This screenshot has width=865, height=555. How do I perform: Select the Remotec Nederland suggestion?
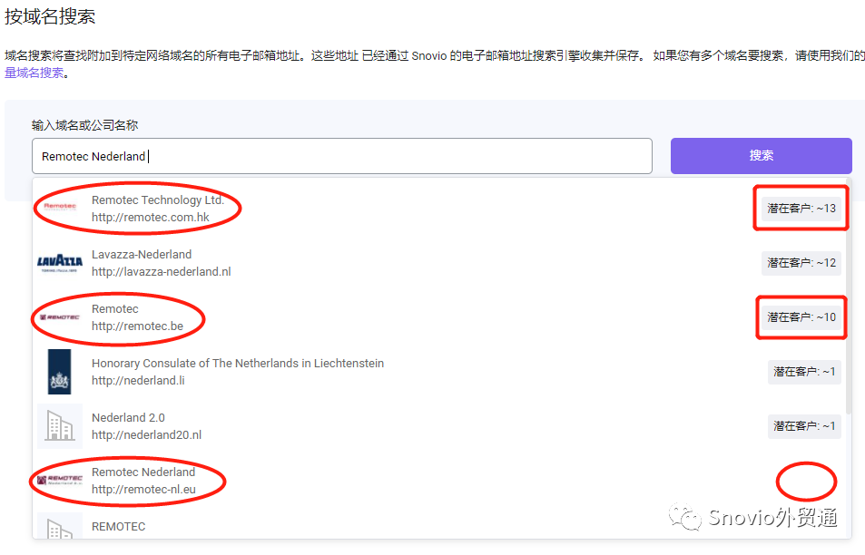coord(438,481)
